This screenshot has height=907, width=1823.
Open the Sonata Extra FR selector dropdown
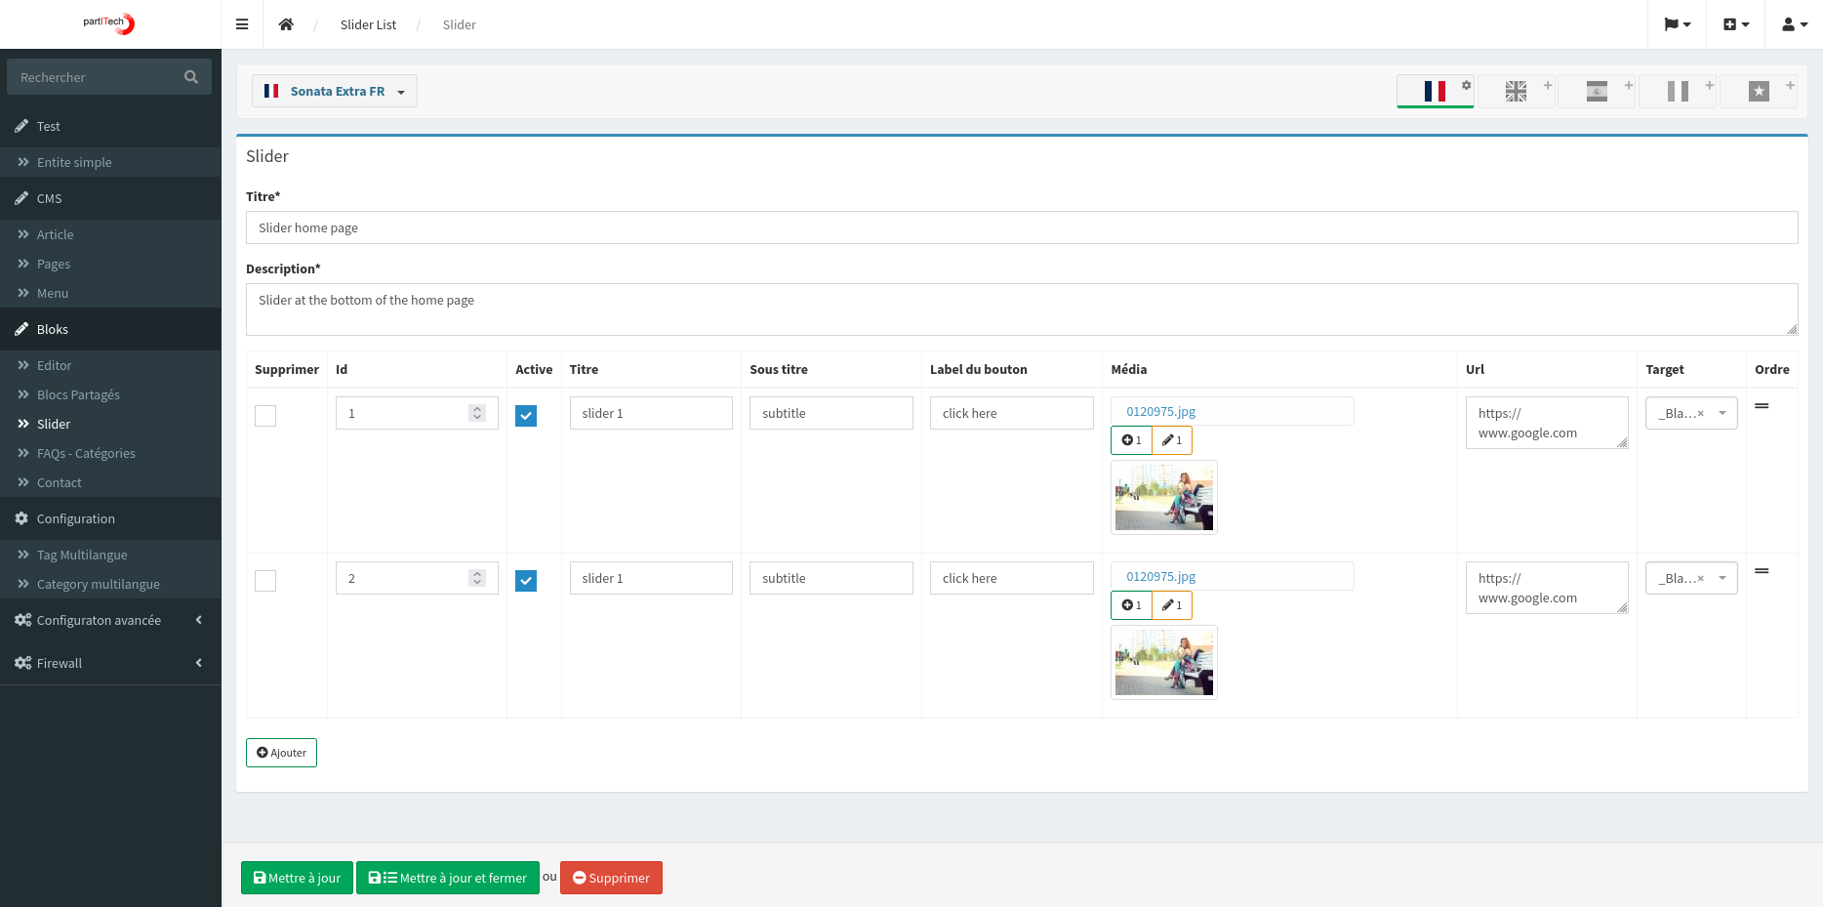click(335, 90)
